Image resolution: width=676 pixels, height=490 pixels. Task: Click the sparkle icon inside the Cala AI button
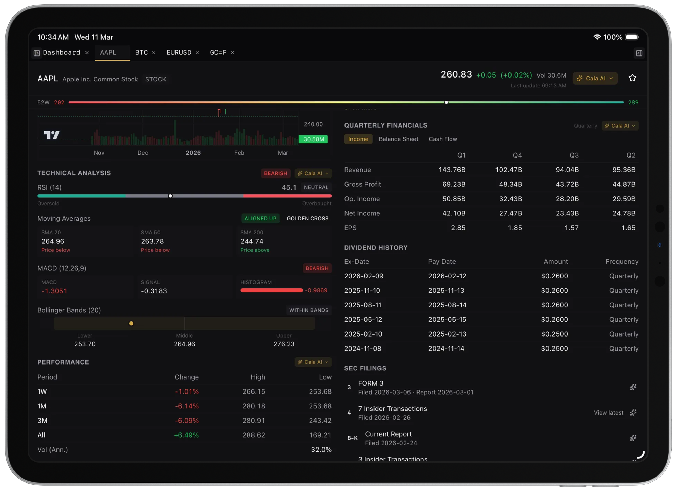point(580,78)
